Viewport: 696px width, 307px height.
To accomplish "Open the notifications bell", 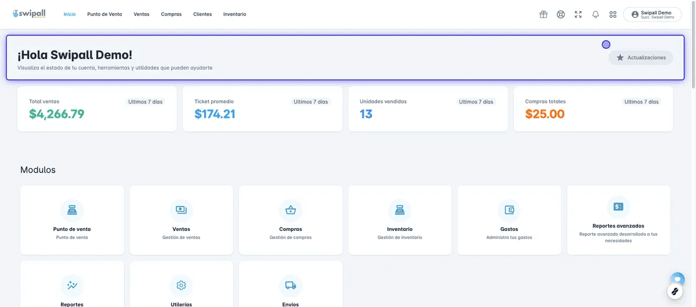I will coord(596,15).
